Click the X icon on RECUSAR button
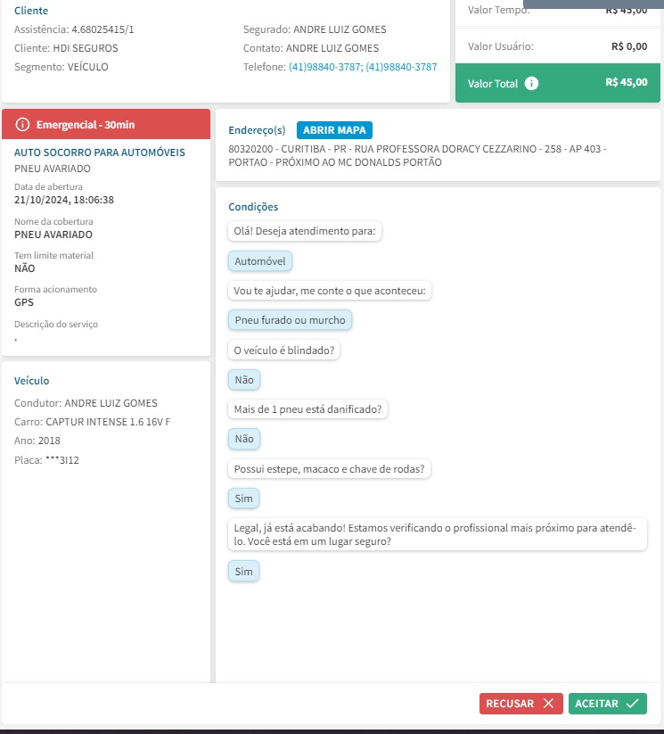Screen dimensions: 664x734 548,703
